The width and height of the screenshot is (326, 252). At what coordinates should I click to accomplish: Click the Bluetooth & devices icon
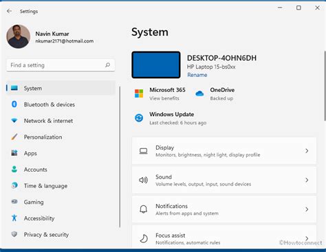[x=14, y=104]
